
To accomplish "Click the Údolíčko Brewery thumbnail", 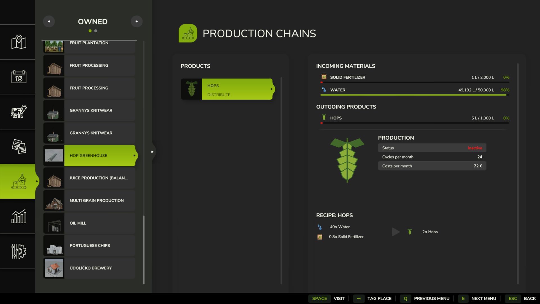I will (x=54, y=268).
